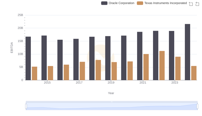202x116 pixels.
Task: Click the Texas Instruments bar for 2019
Action: pos(114,71)
